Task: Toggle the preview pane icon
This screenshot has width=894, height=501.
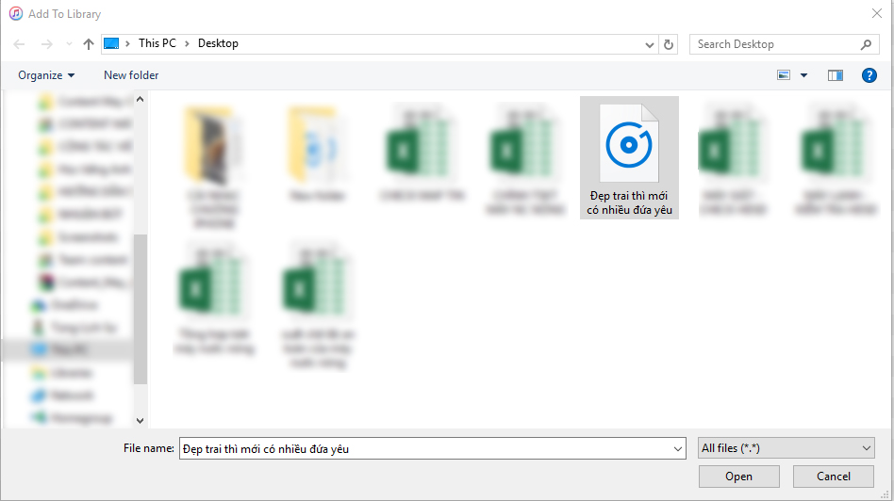Action: pyautogui.click(x=835, y=75)
